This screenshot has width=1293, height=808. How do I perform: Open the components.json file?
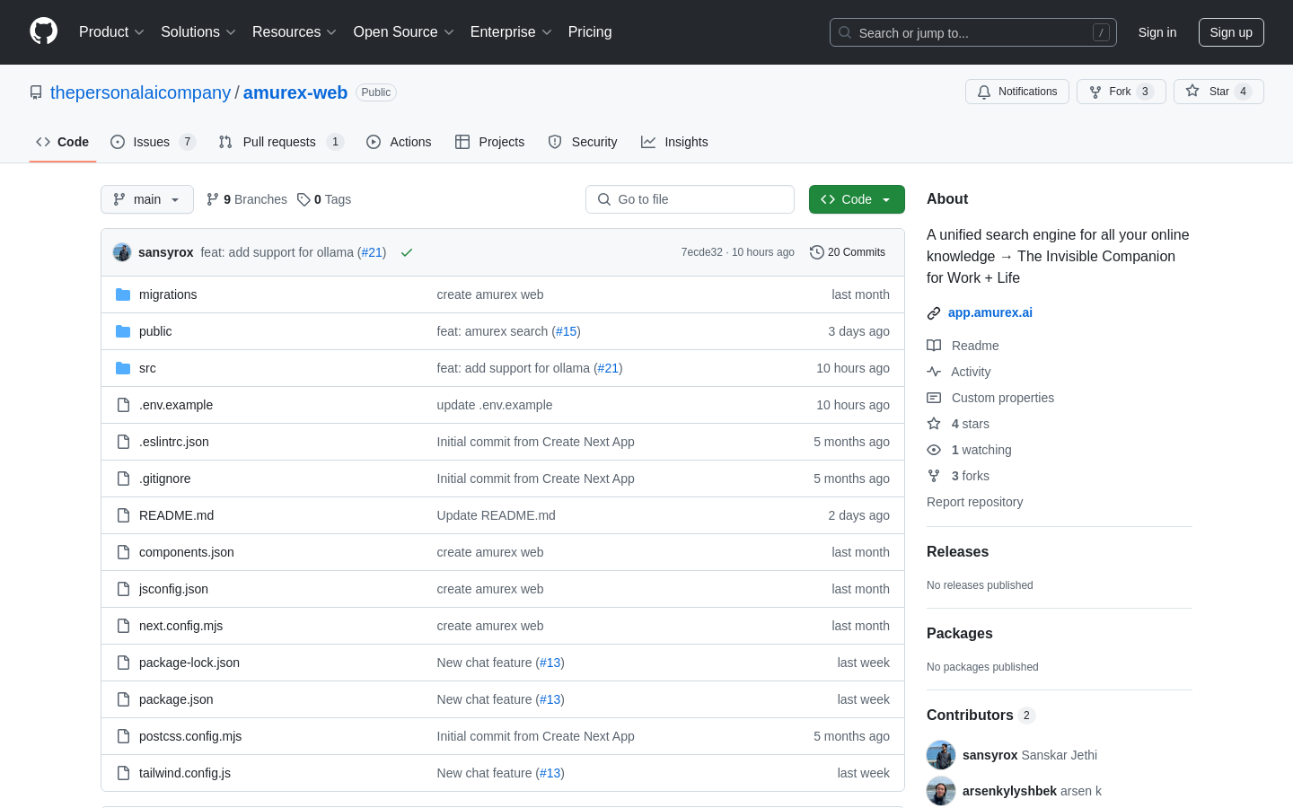click(187, 552)
